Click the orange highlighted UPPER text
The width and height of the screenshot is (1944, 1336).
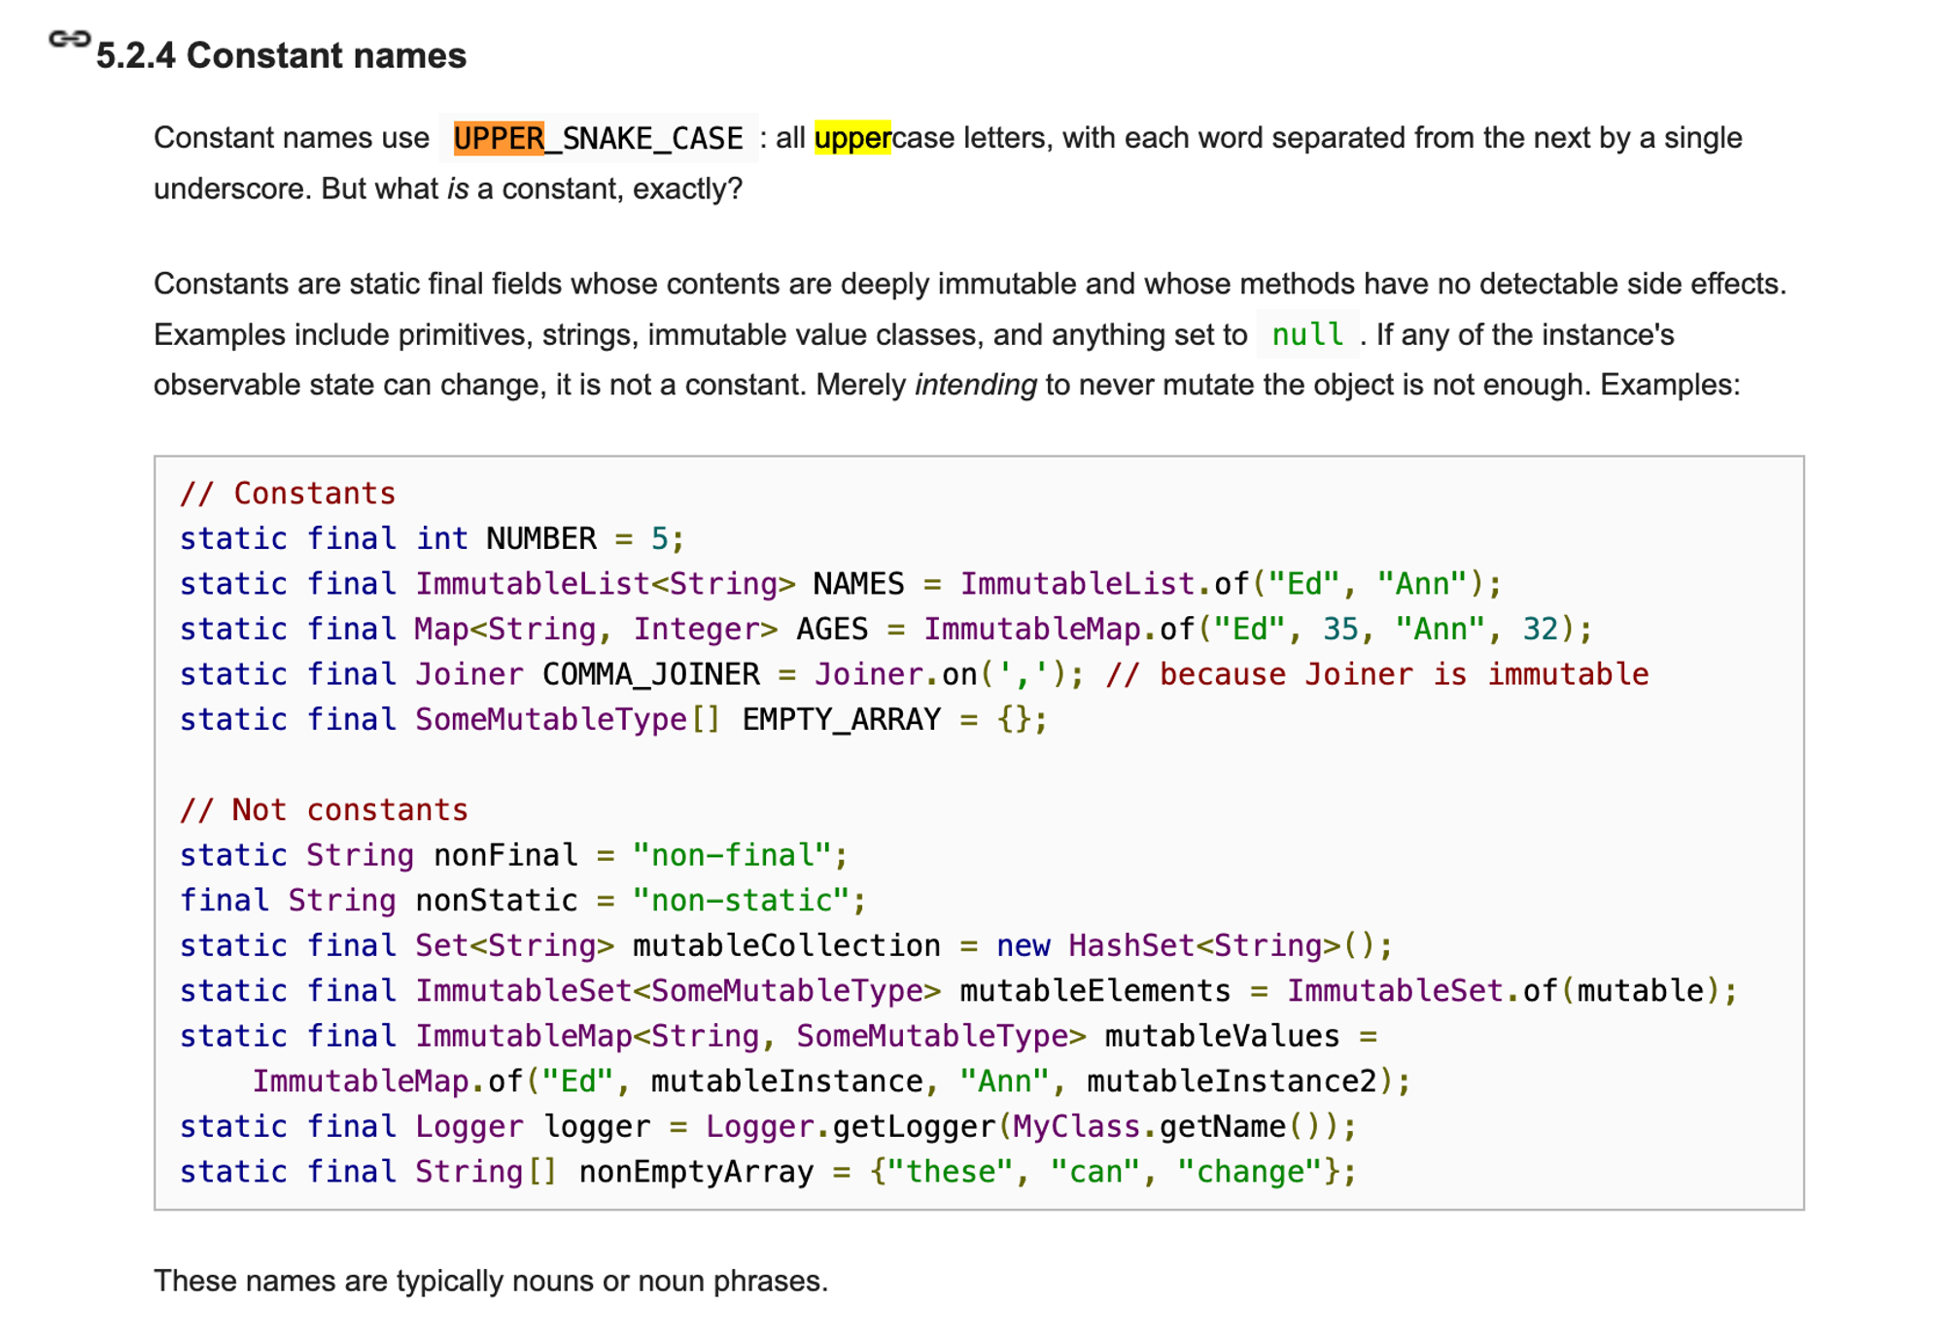(499, 138)
